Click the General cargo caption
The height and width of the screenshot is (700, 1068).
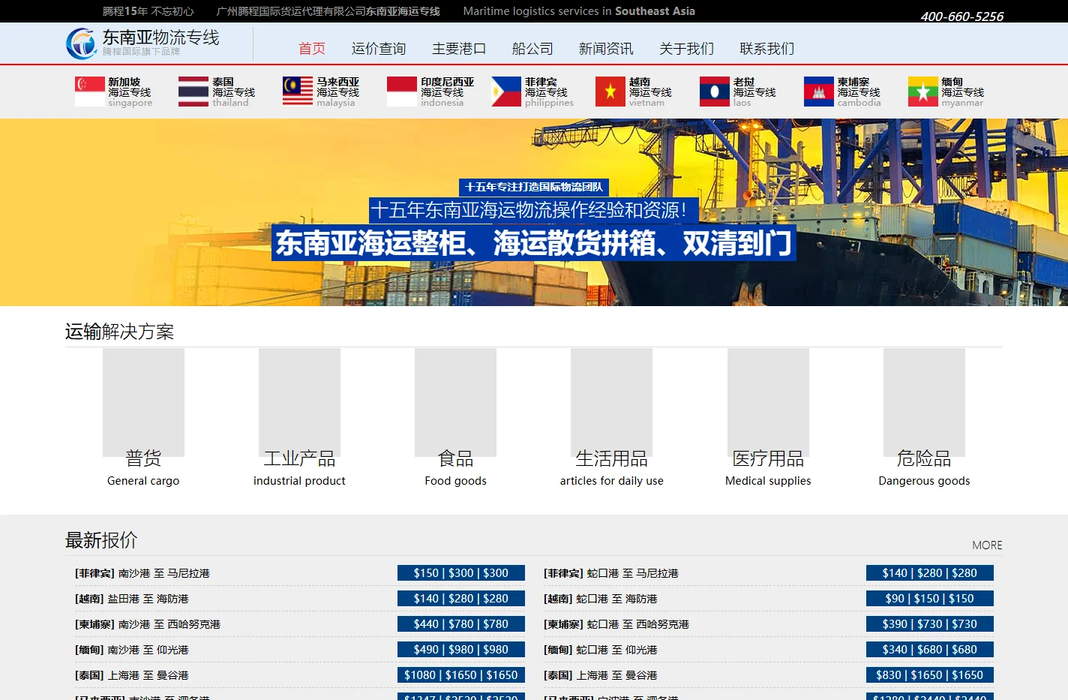[143, 481]
